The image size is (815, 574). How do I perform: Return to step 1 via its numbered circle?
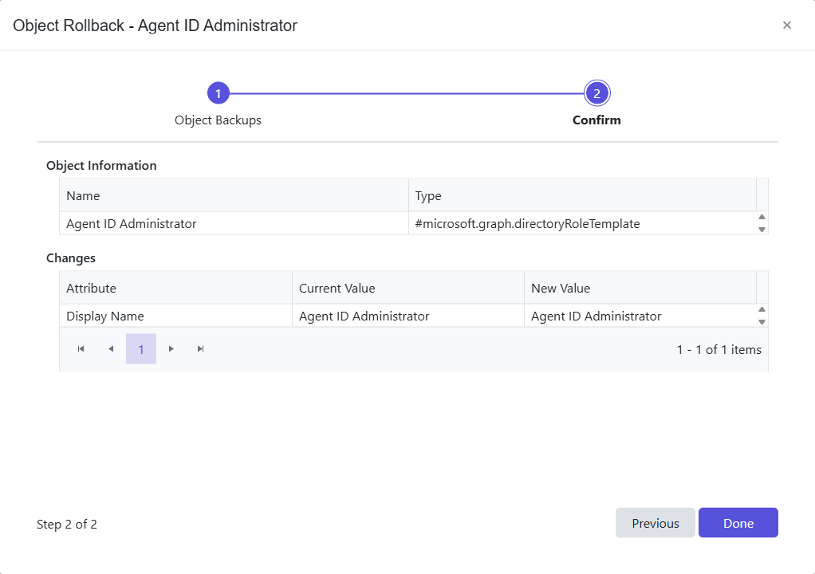click(218, 92)
